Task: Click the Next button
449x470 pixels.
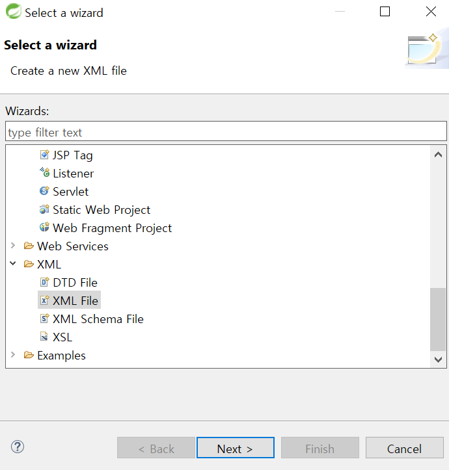Action: (x=236, y=447)
